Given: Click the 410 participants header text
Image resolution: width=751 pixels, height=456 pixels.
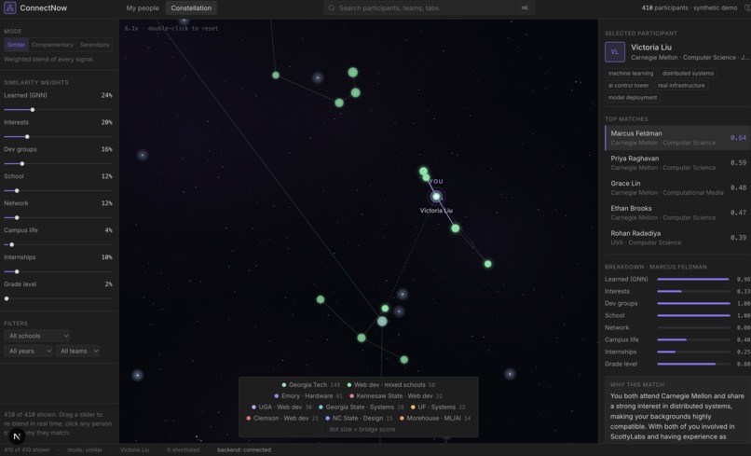Looking at the screenshot, I should coord(690,7).
